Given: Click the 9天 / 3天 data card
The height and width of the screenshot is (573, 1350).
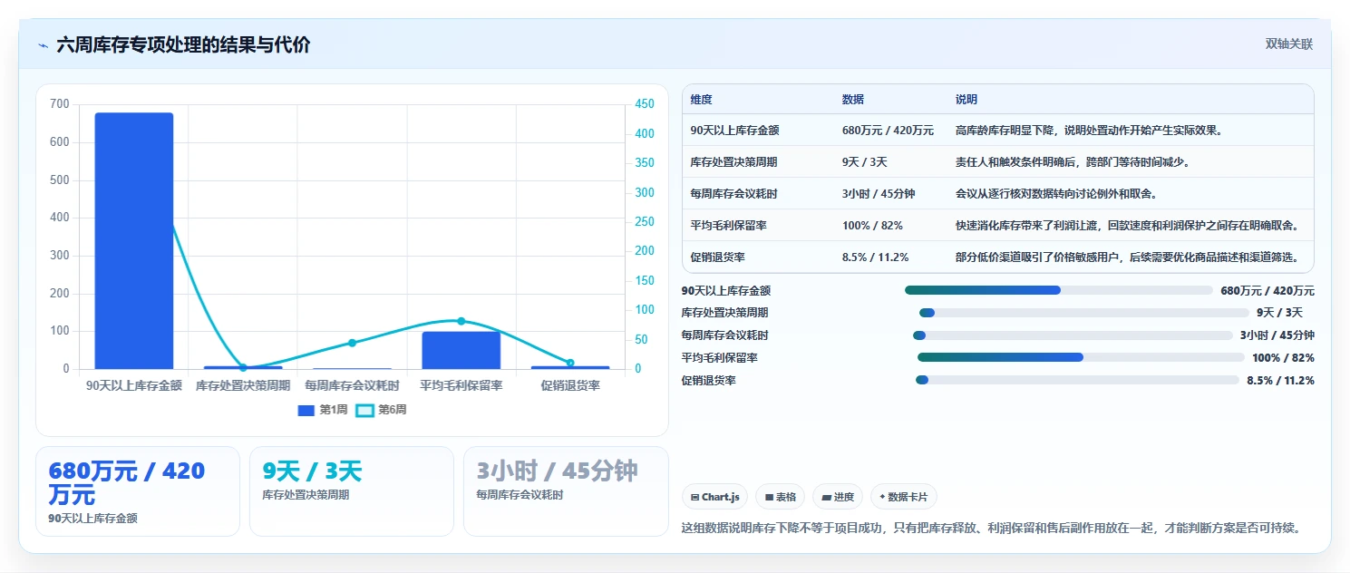Looking at the screenshot, I should [352, 491].
